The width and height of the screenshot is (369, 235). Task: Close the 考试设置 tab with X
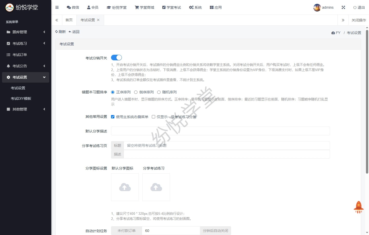point(98,20)
